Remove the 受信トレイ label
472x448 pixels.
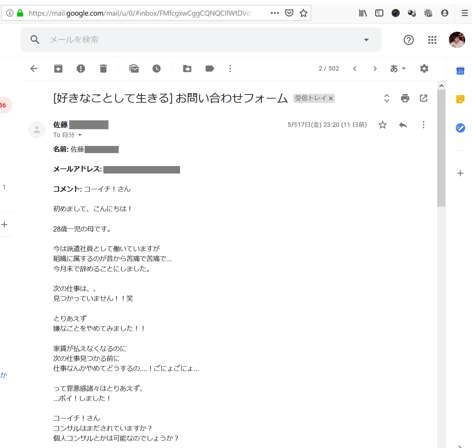click(330, 99)
